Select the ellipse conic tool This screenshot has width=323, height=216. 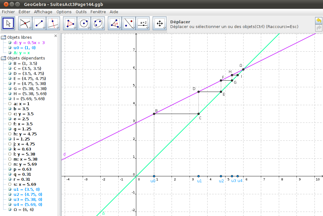[97, 23]
